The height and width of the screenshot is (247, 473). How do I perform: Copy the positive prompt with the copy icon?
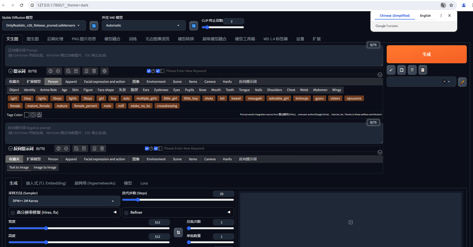click(x=87, y=71)
